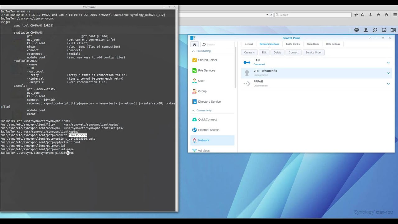Click the Terminal window scrollbar
The width and height of the screenshot is (398, 224).
pyautogui.click(x=177, y=110)
